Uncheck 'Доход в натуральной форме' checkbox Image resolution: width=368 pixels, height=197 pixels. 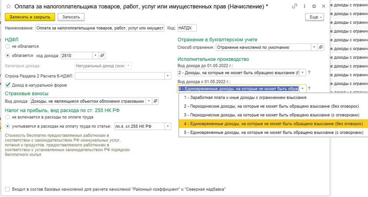(8, 85)
